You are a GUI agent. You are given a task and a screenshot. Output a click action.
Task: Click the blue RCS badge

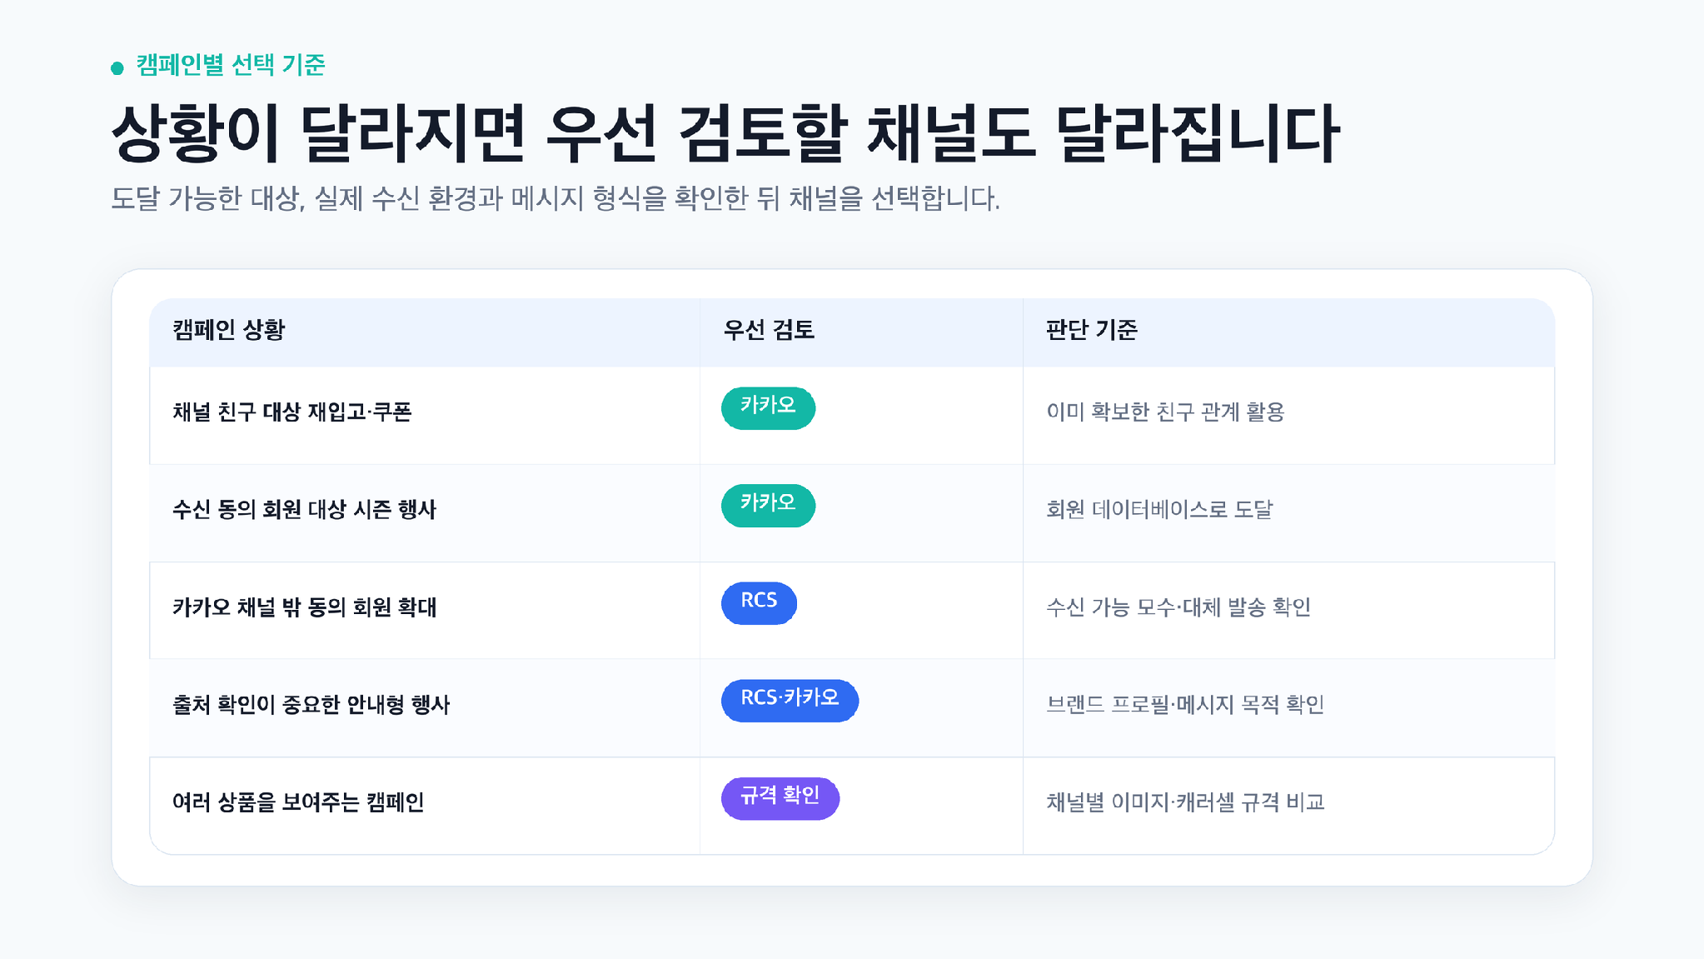coord(759,603)
